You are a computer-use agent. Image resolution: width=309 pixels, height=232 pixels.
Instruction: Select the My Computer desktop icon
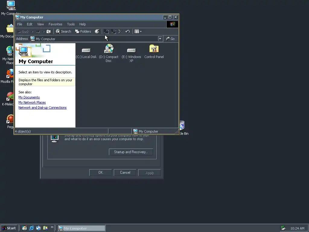coord(11,8)
